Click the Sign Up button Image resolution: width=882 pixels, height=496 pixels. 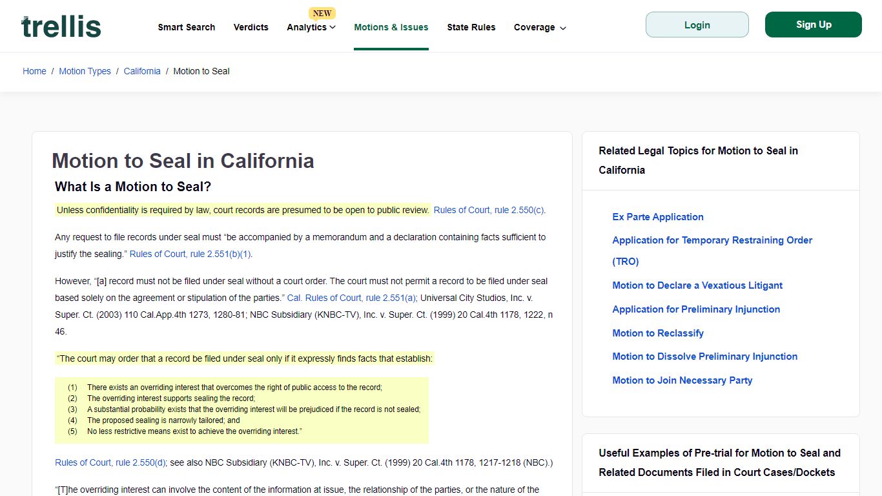tap(814, 25)
